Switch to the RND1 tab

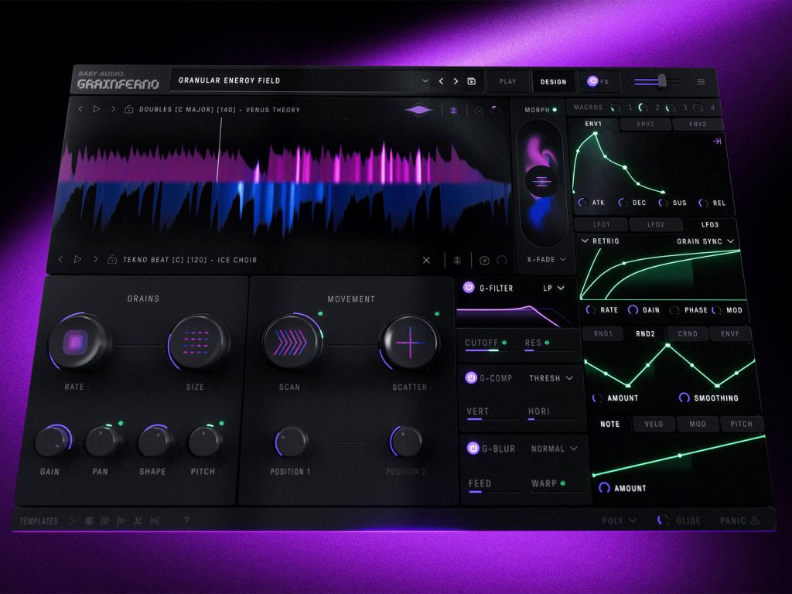point(603,334)
